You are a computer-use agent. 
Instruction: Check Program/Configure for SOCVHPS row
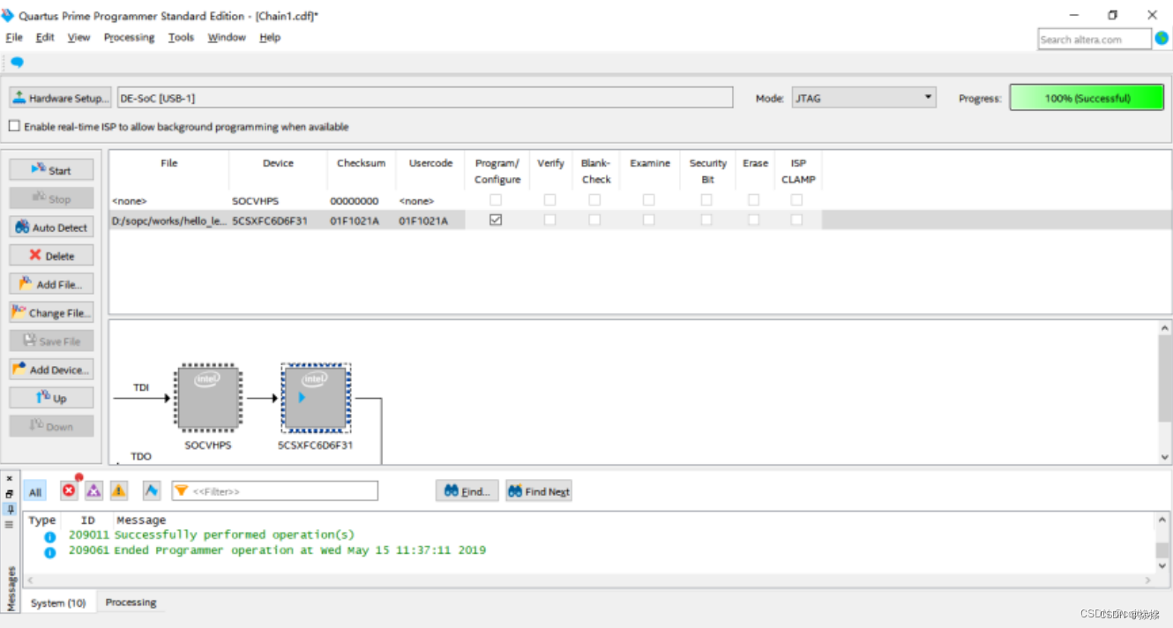[x=496, y=200]
